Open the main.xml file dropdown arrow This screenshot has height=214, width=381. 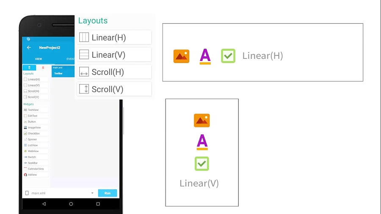pos(92,193)
